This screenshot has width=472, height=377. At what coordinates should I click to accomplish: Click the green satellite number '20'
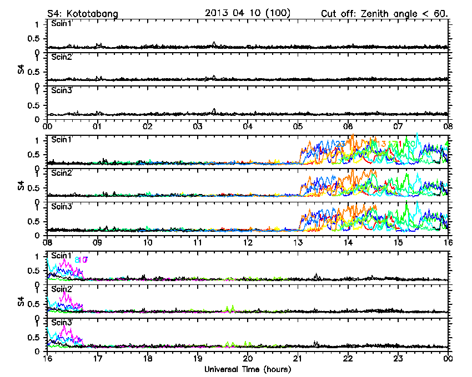click(410, 144)
